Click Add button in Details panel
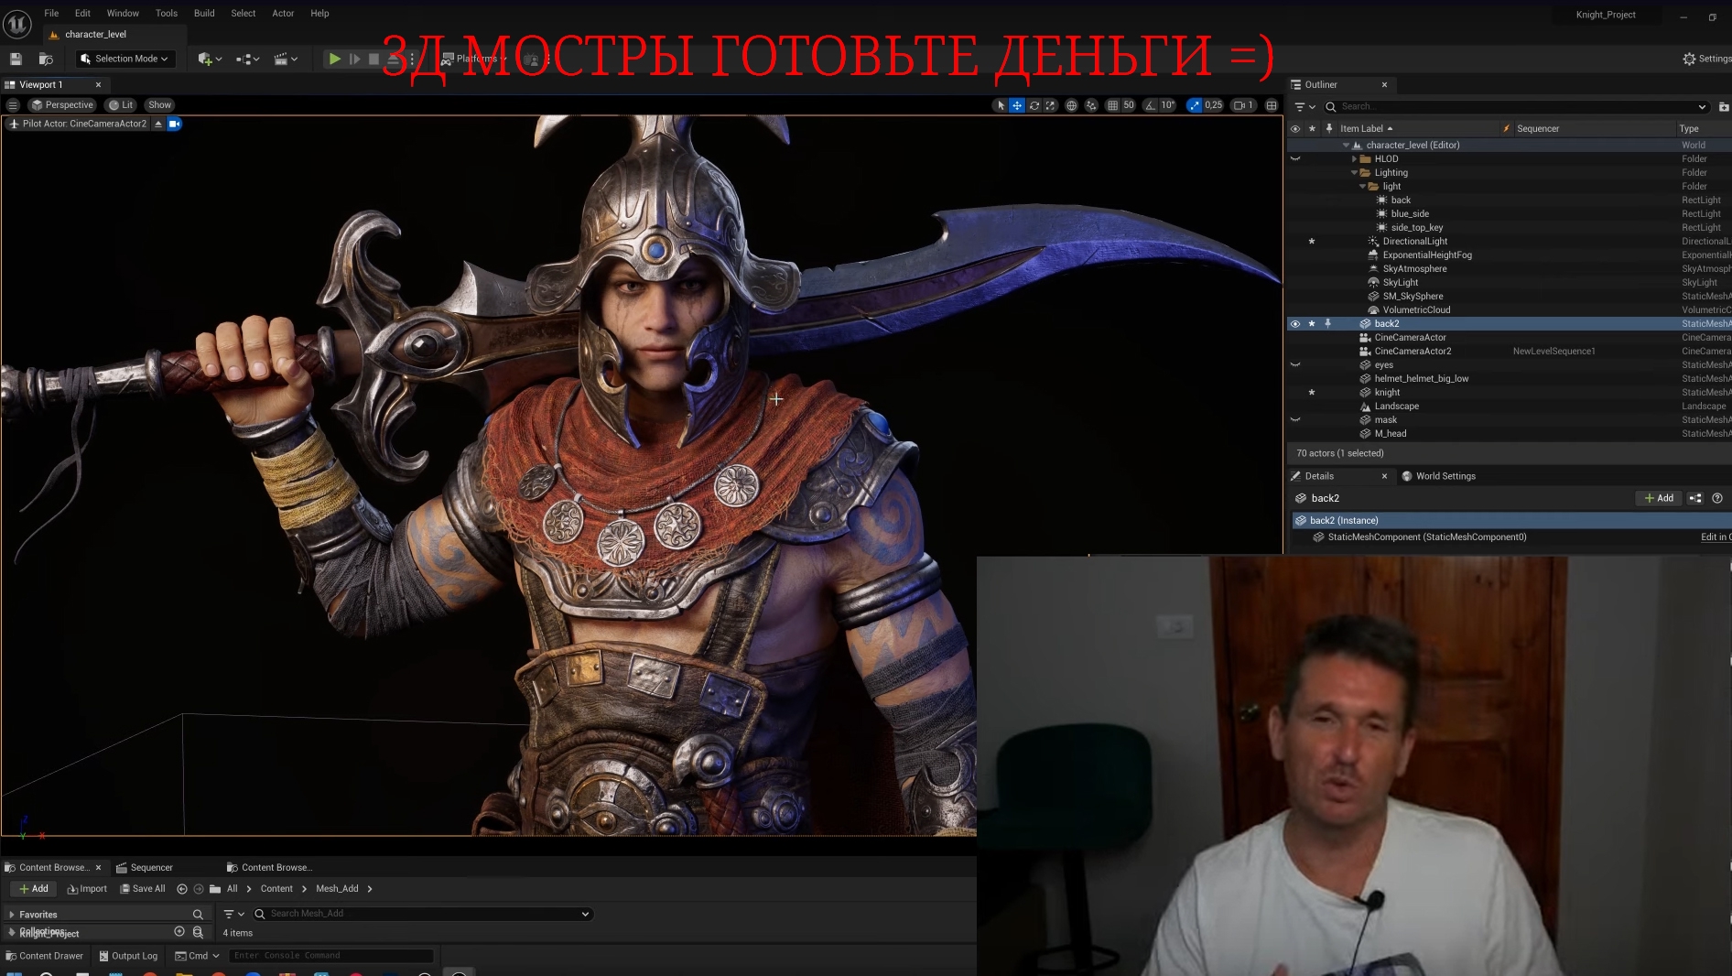This screenshot has width=1732, height=976. coord(1659,498)
